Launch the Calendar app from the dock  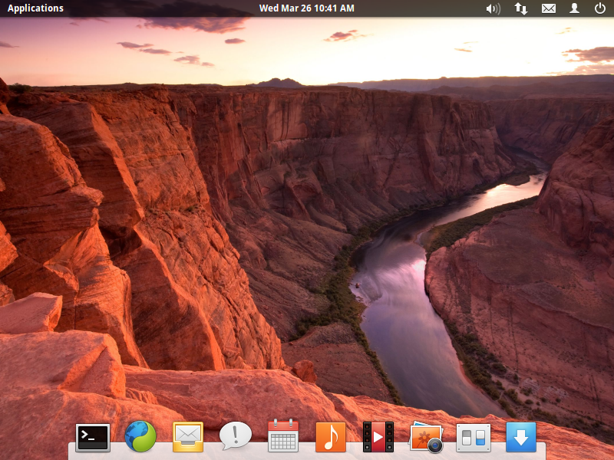[283, 437]
